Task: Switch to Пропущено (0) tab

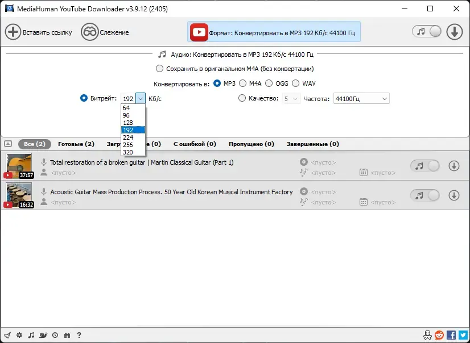Action: [252, 144]
